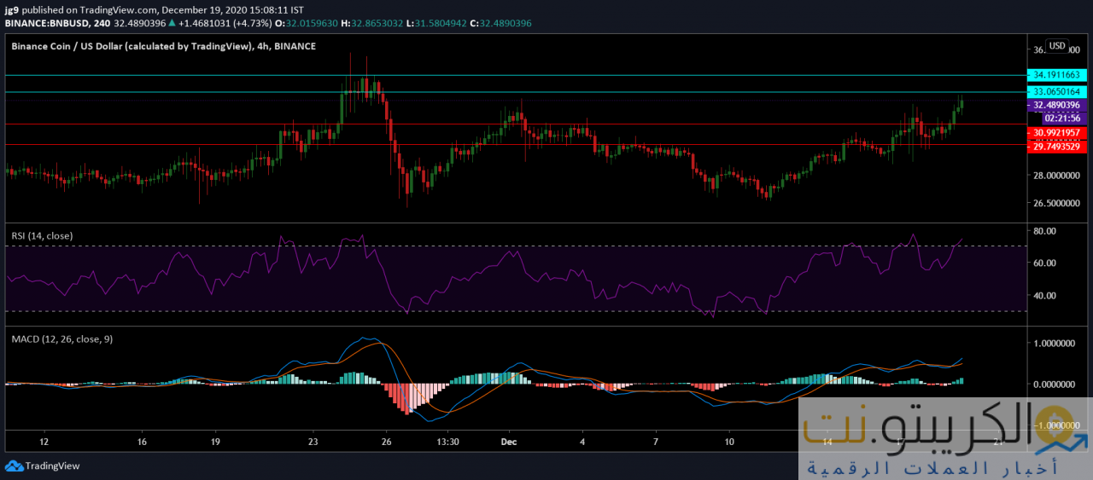Click the Dec marker on time axis
This screenshot has width=1093, height=480.
click(509, 442)
